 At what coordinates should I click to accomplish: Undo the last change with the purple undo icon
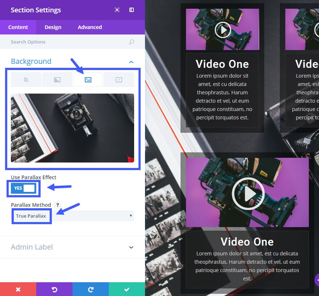point(54,289)
